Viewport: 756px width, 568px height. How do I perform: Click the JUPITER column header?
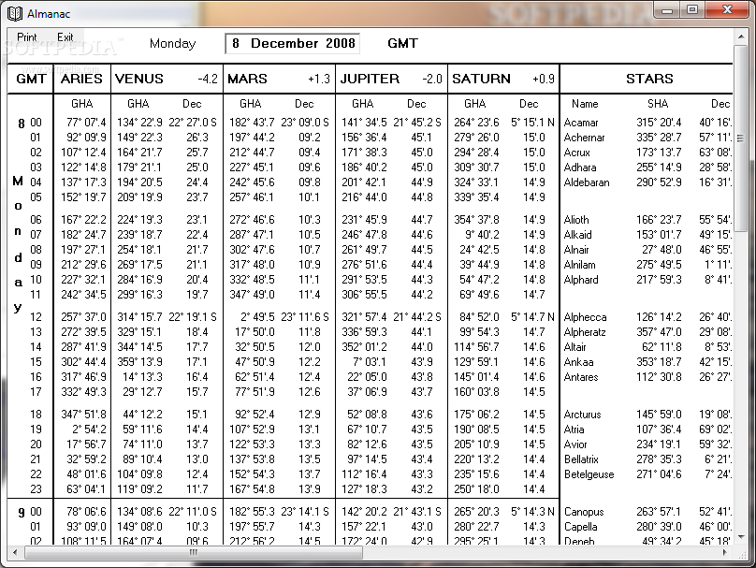[x=370, y=79]
